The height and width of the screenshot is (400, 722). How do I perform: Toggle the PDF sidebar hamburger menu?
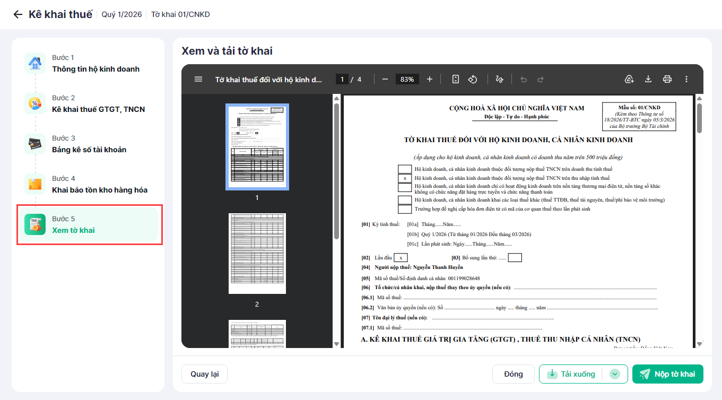click(x=198, y=79)
